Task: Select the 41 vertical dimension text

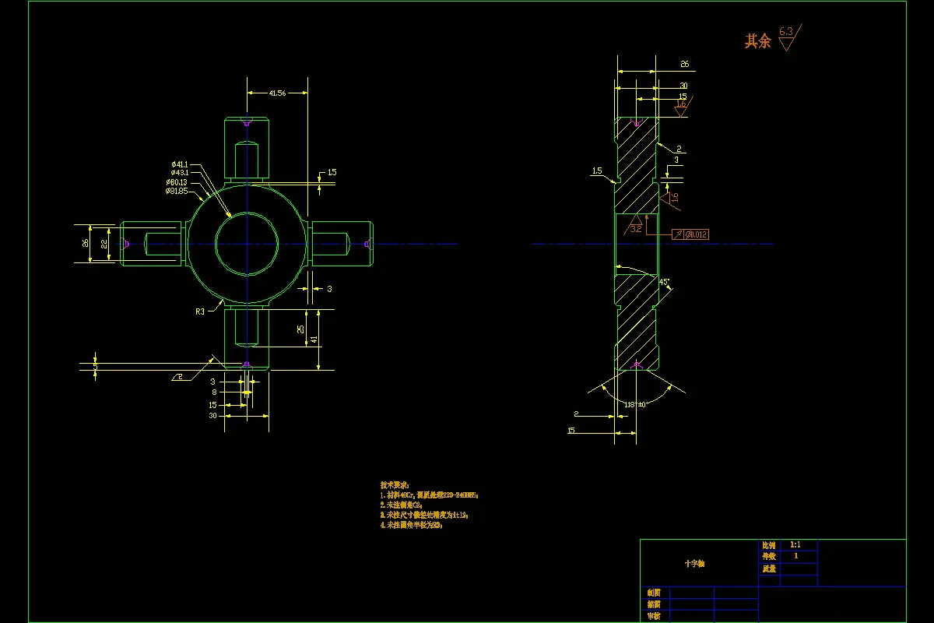Action: click(x=314, y=340)
